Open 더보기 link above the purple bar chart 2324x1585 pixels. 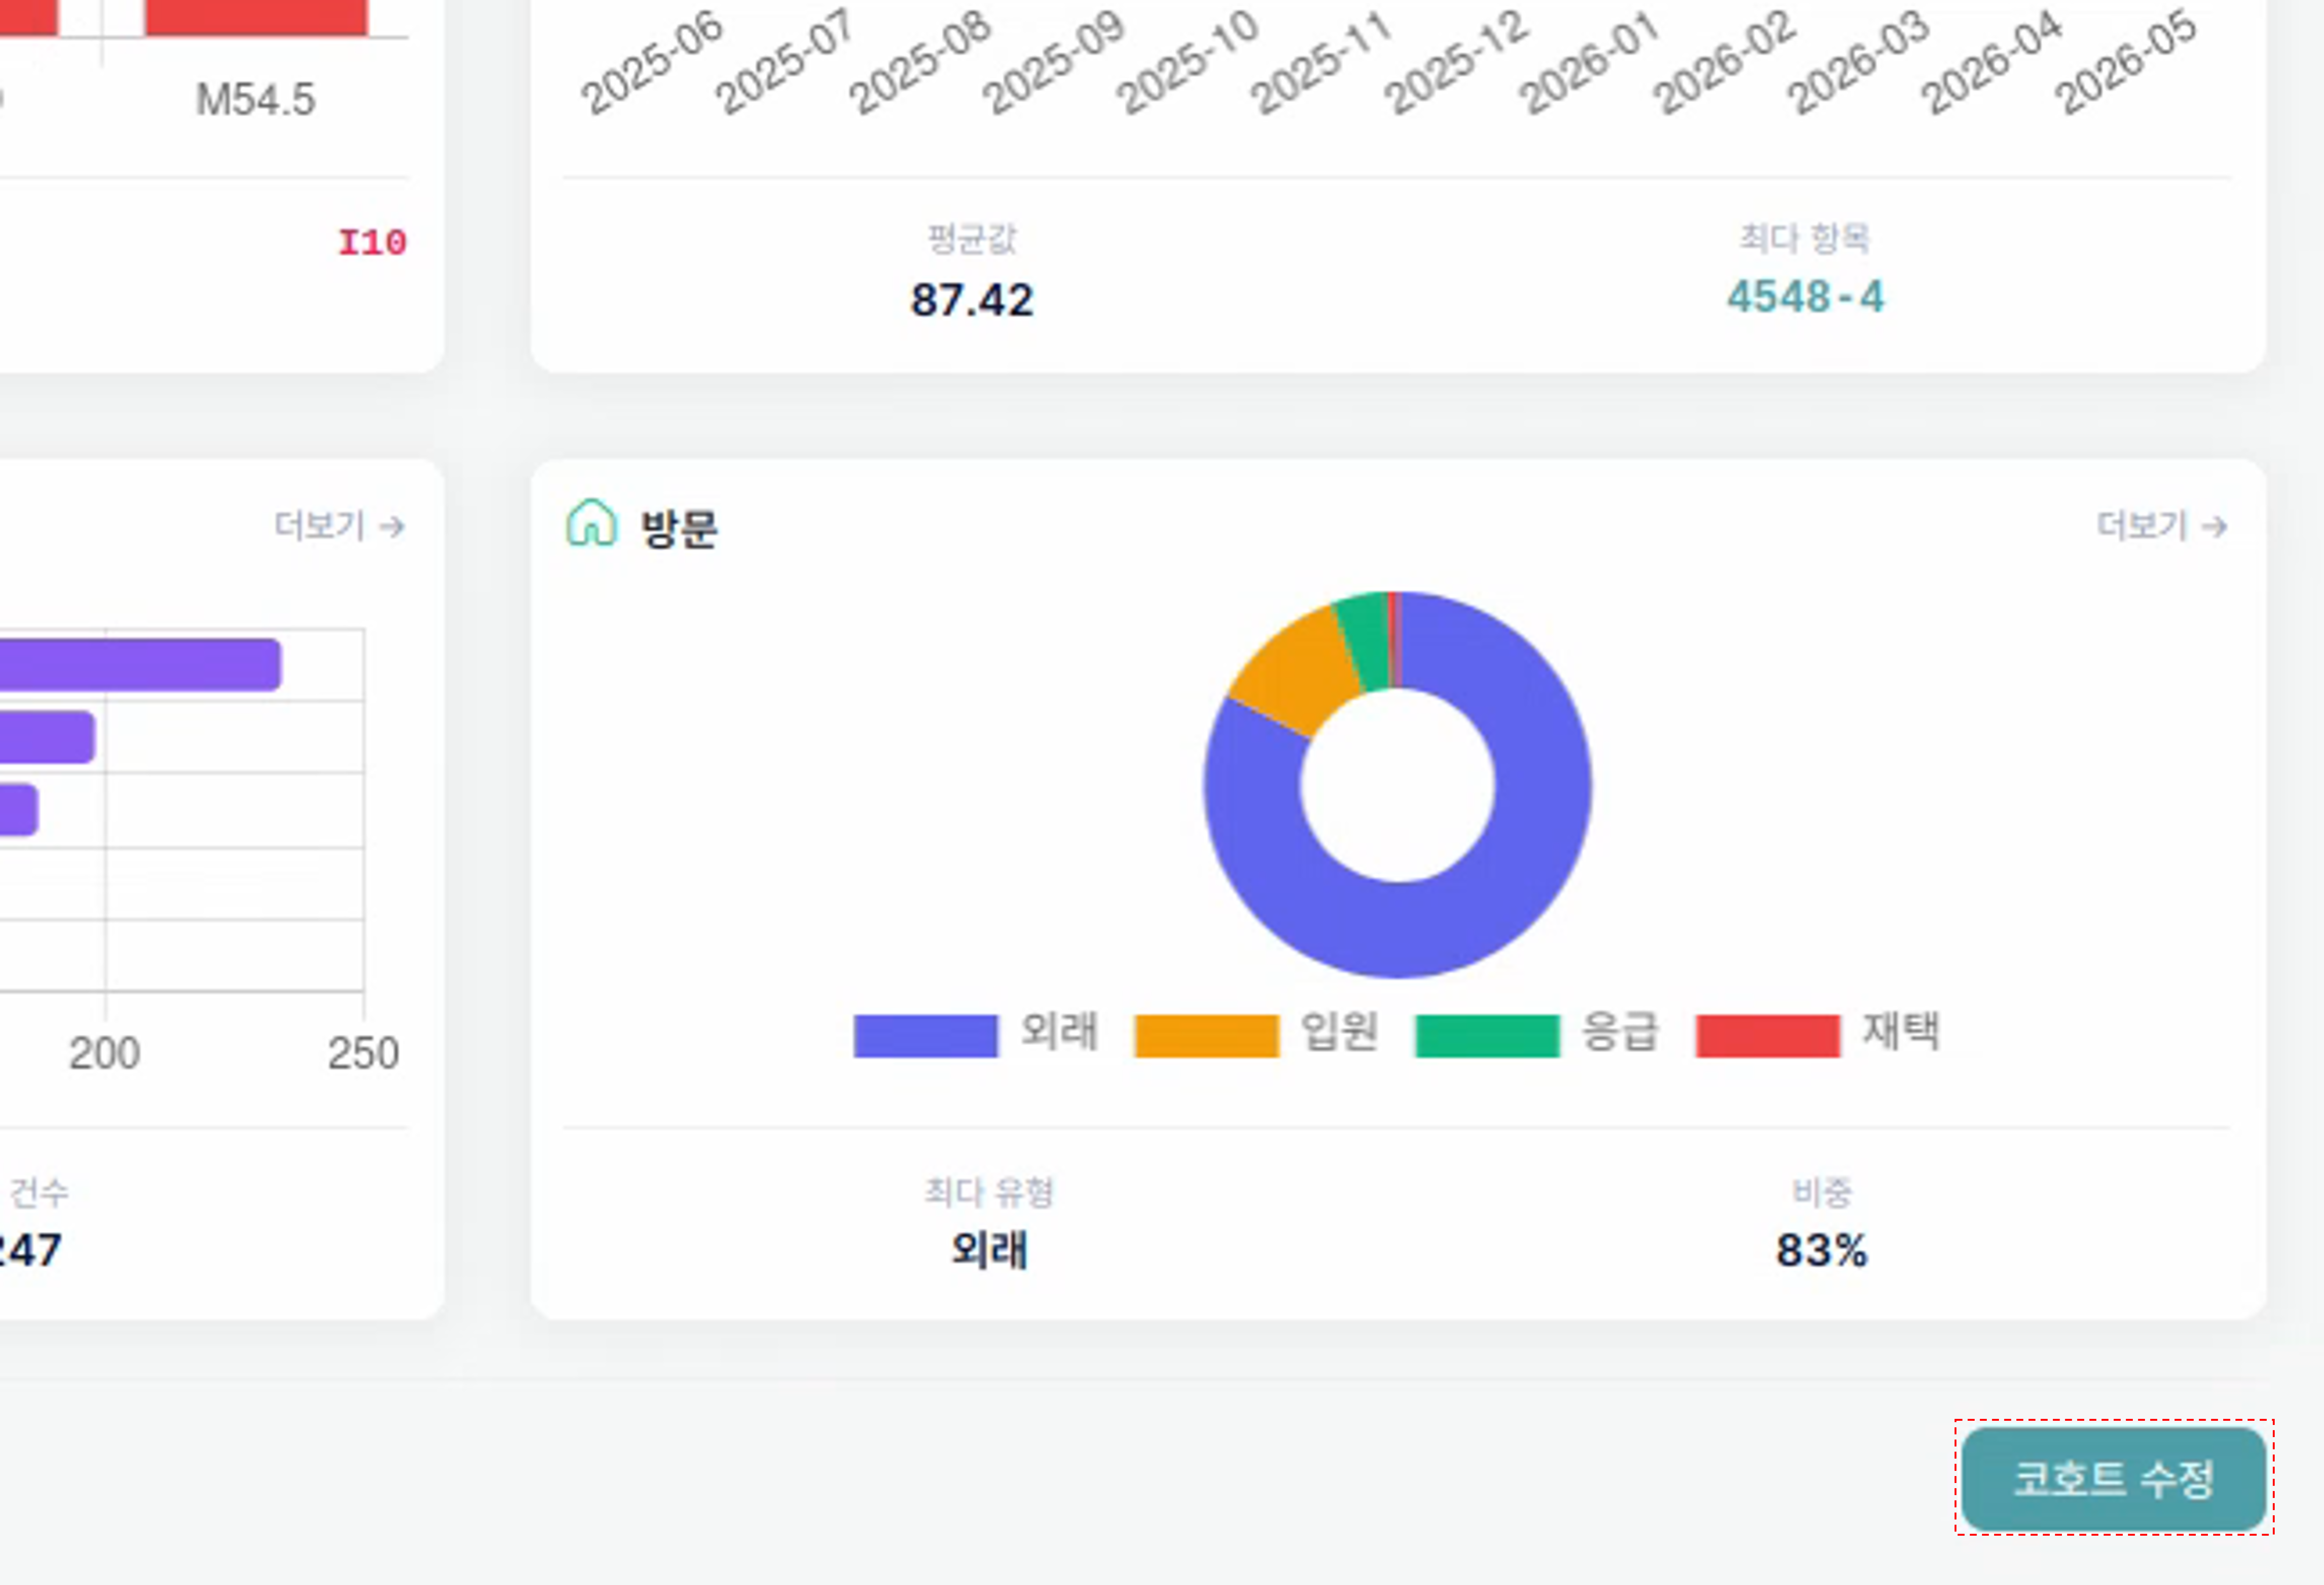click(x=340, y=526)
